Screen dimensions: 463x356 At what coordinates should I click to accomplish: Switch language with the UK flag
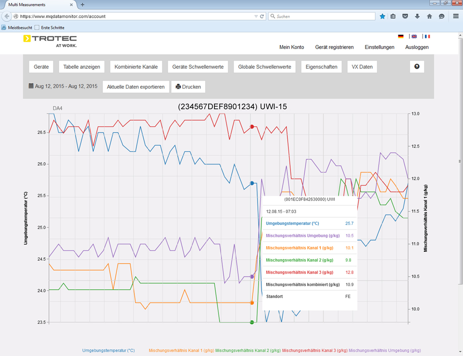pyautogui.click(x=414, y=36)
